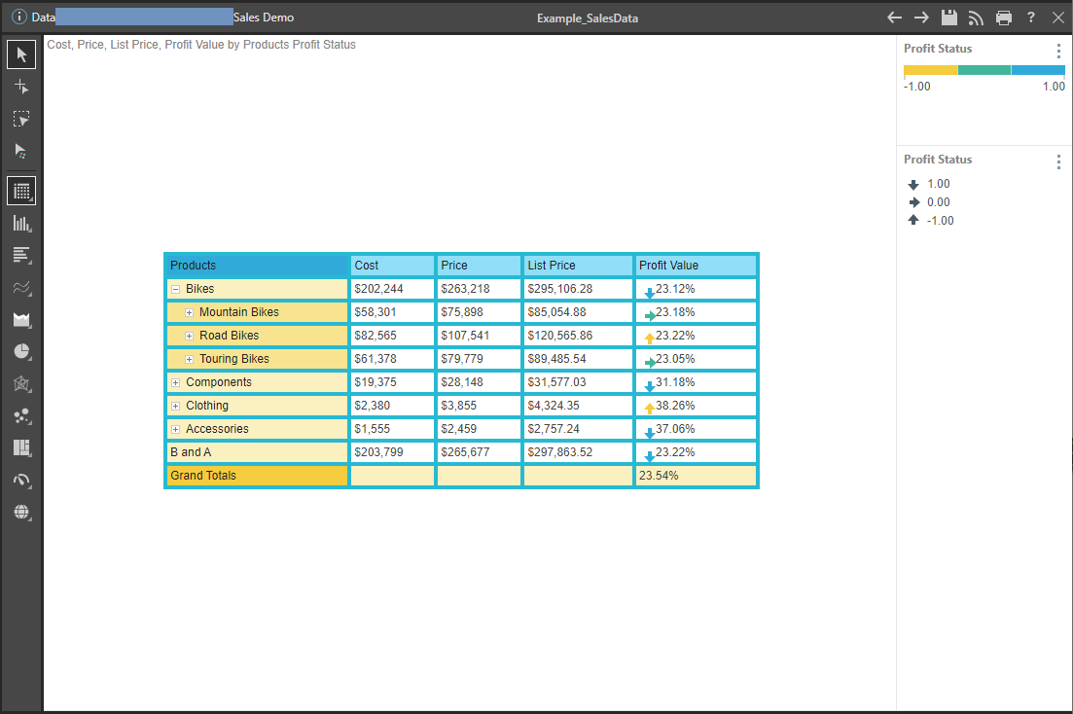This screenshot has height=714, width=1073.
Task: Activate the lasso selection tool
Action: point(21,119)
